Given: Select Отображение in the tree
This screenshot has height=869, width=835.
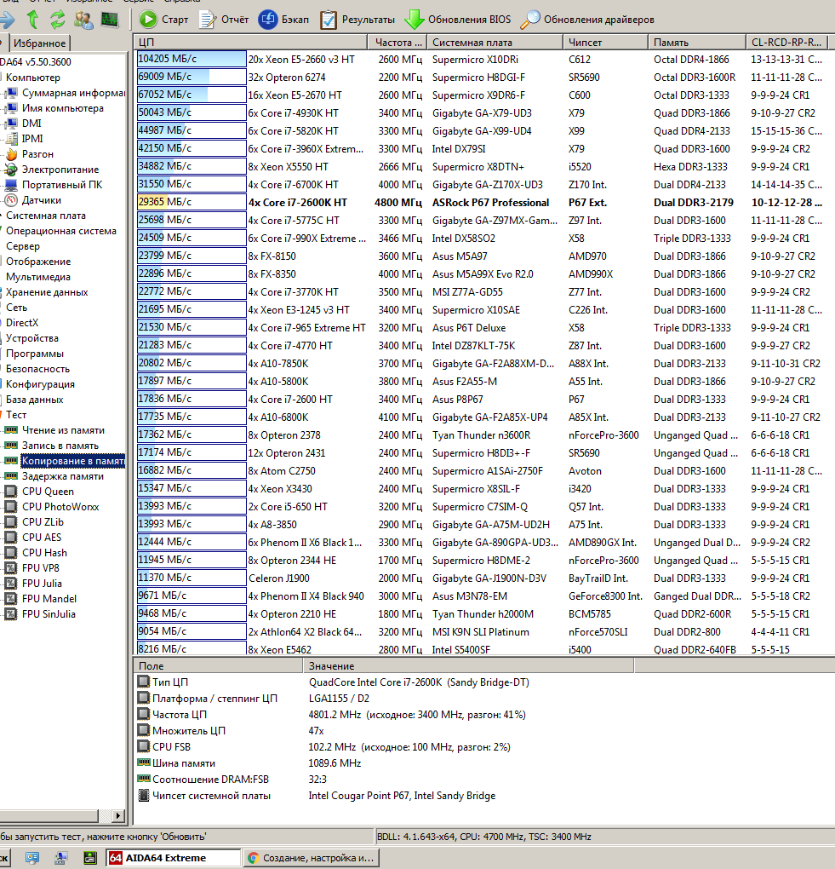Looking at the screenshot, I should coord(38,261).
